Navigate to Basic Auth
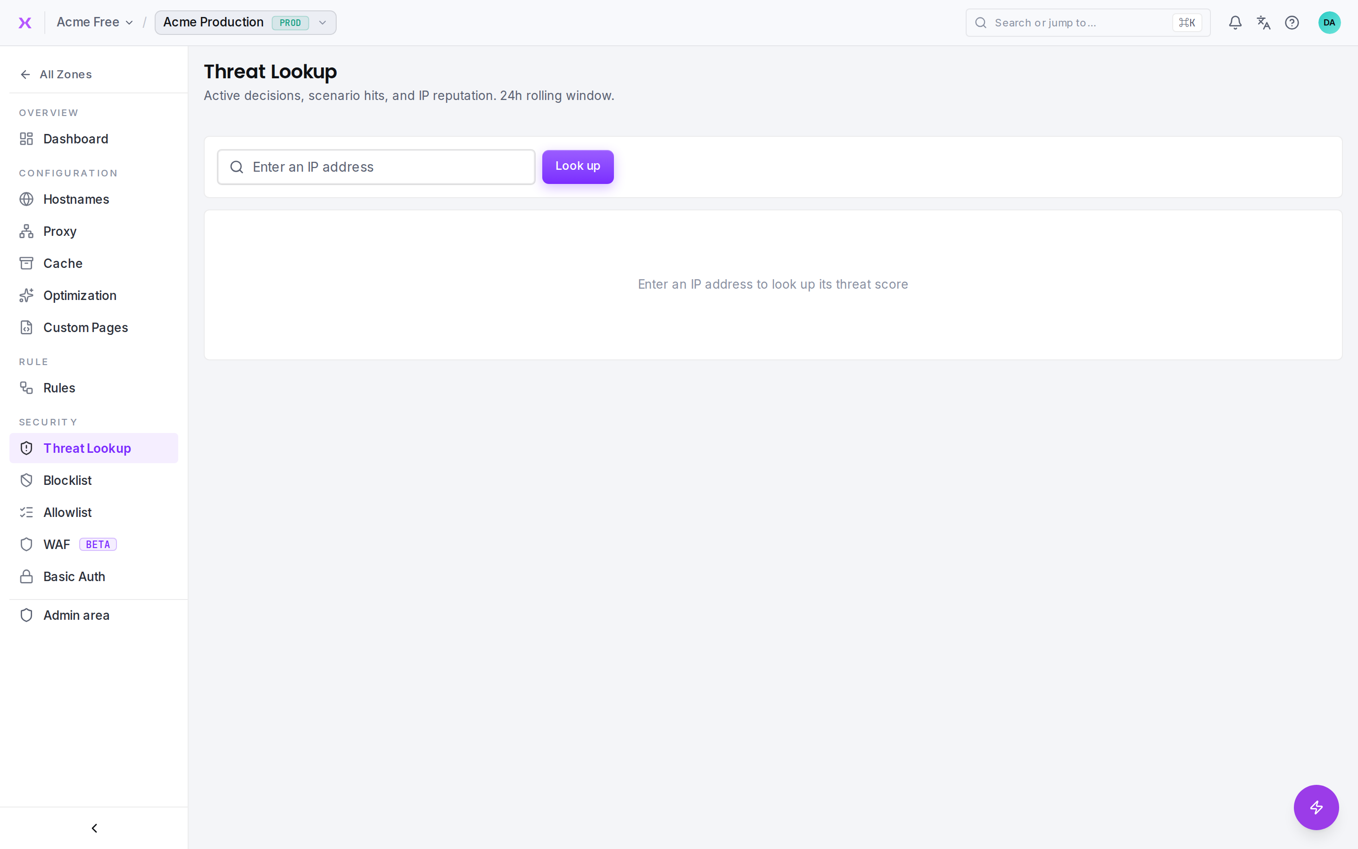Screen dimensions: 1358x849 coord(94,577)
